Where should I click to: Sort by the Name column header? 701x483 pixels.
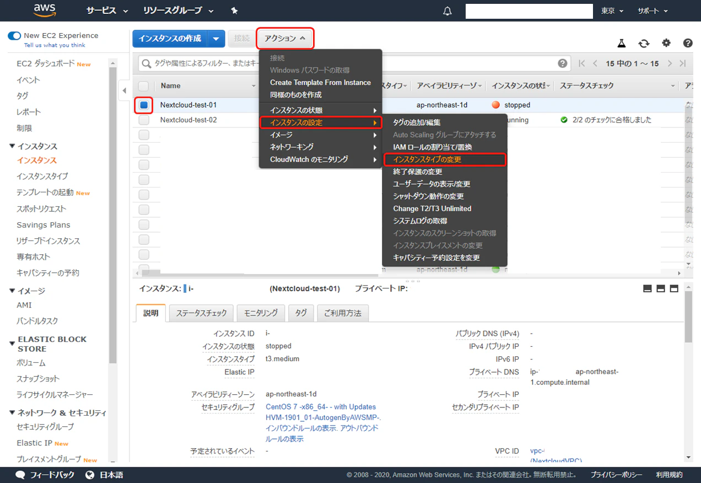(207, 85)
